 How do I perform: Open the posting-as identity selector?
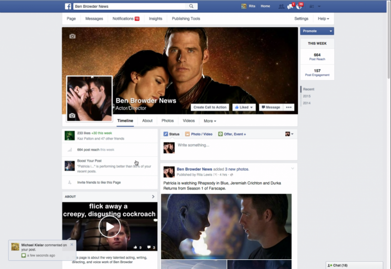click(x=289, y=134)
